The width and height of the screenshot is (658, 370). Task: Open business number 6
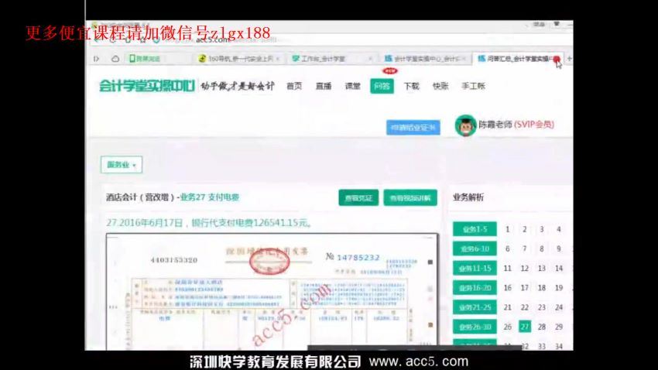(507, 248)
